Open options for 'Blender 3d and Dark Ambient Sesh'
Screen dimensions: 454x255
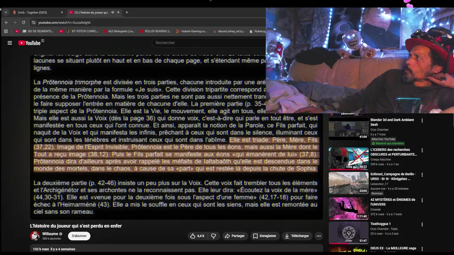[x=422, y=121]
